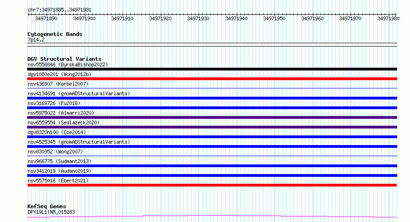Click the nsv5575016 (Ebert2021) label
This screenshot has height=222, width=410.
(x=58, y=181)
